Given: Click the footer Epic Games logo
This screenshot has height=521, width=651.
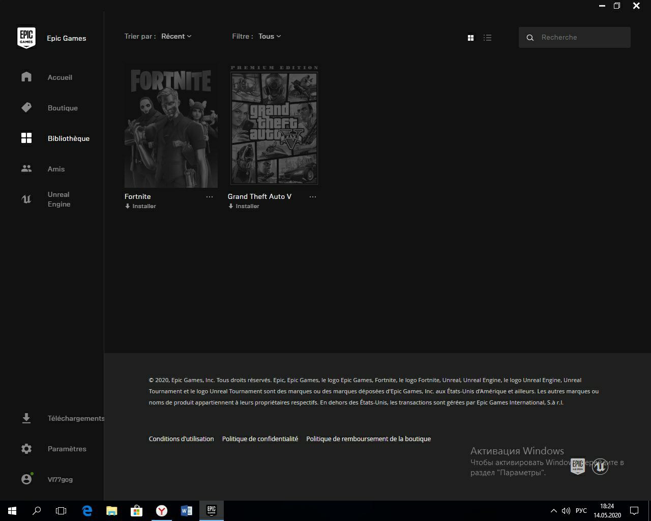Looking at the screenshot, I should pyautogui.click(x=578, y=466).
